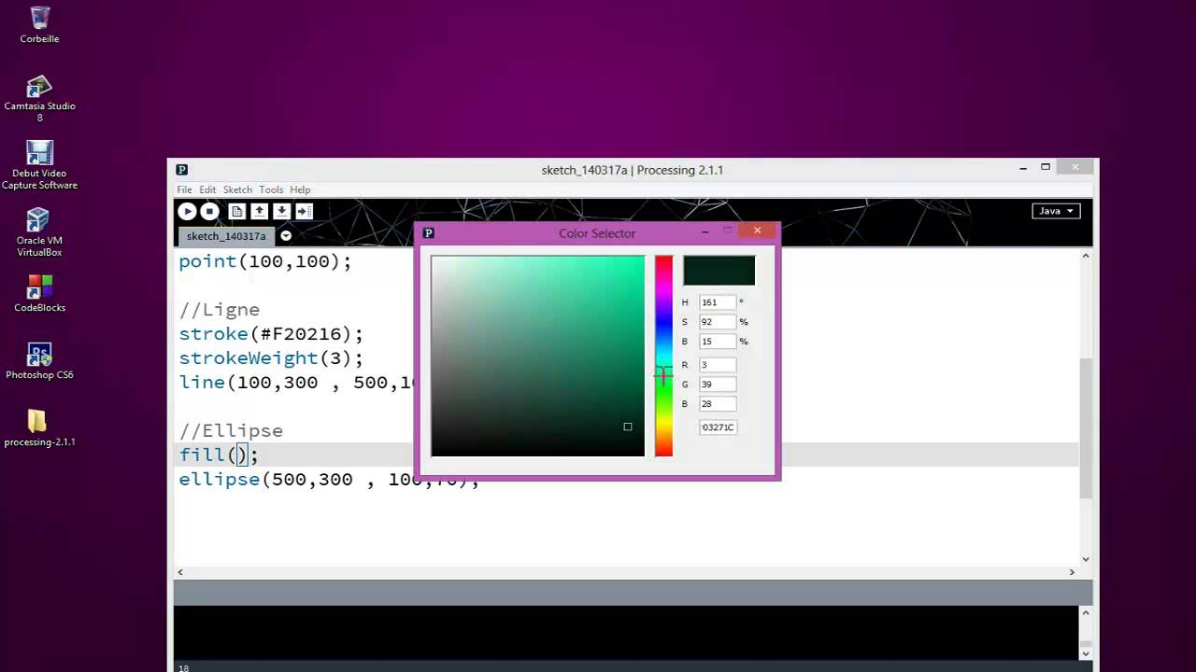Open the Tools menu

pyautogui.click(x=271, y=189)
